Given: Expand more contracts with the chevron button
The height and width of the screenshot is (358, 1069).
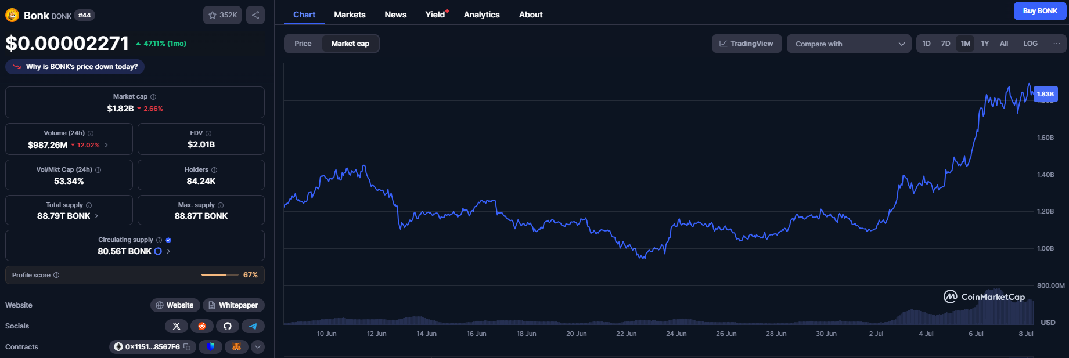Looking at the screenshot, I should pos(258,347).
